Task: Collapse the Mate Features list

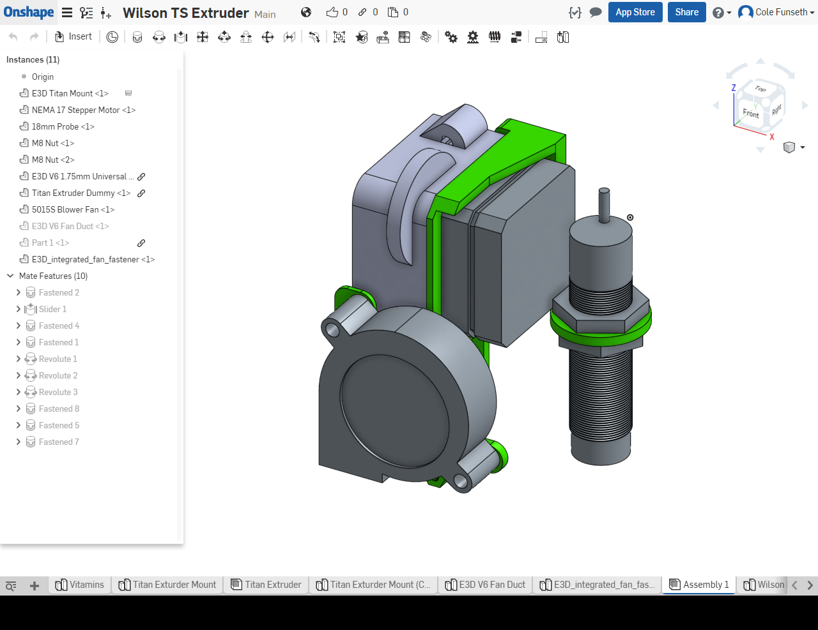Action: point(10,276)
